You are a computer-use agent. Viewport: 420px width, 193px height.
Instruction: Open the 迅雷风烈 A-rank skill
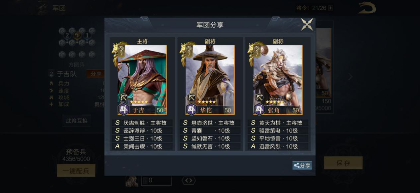(278, 146)
